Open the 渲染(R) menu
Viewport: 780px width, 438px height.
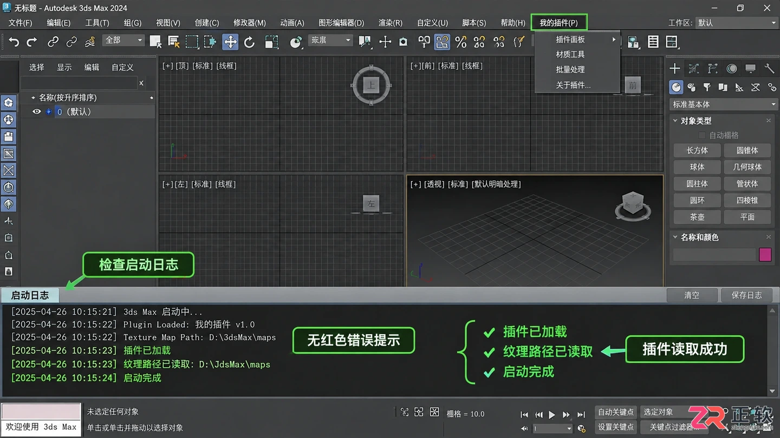pos(390,23)
